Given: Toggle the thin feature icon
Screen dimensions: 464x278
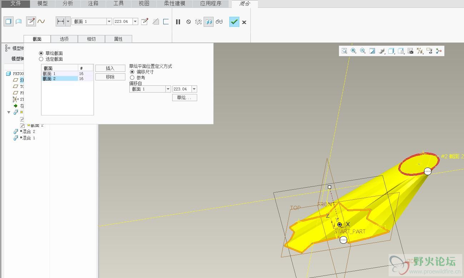Looking at the screenshot, I should coord(166,21).
